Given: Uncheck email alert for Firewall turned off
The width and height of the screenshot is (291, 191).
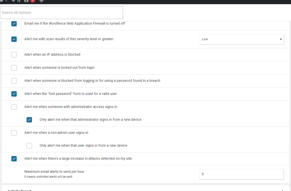Looking at the screenshot, I should pyautogui.click(x=14, y=24).
